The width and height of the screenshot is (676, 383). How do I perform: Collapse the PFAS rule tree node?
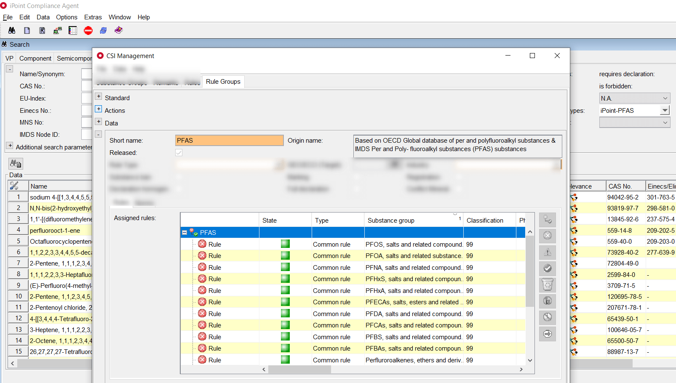(184, 232)
